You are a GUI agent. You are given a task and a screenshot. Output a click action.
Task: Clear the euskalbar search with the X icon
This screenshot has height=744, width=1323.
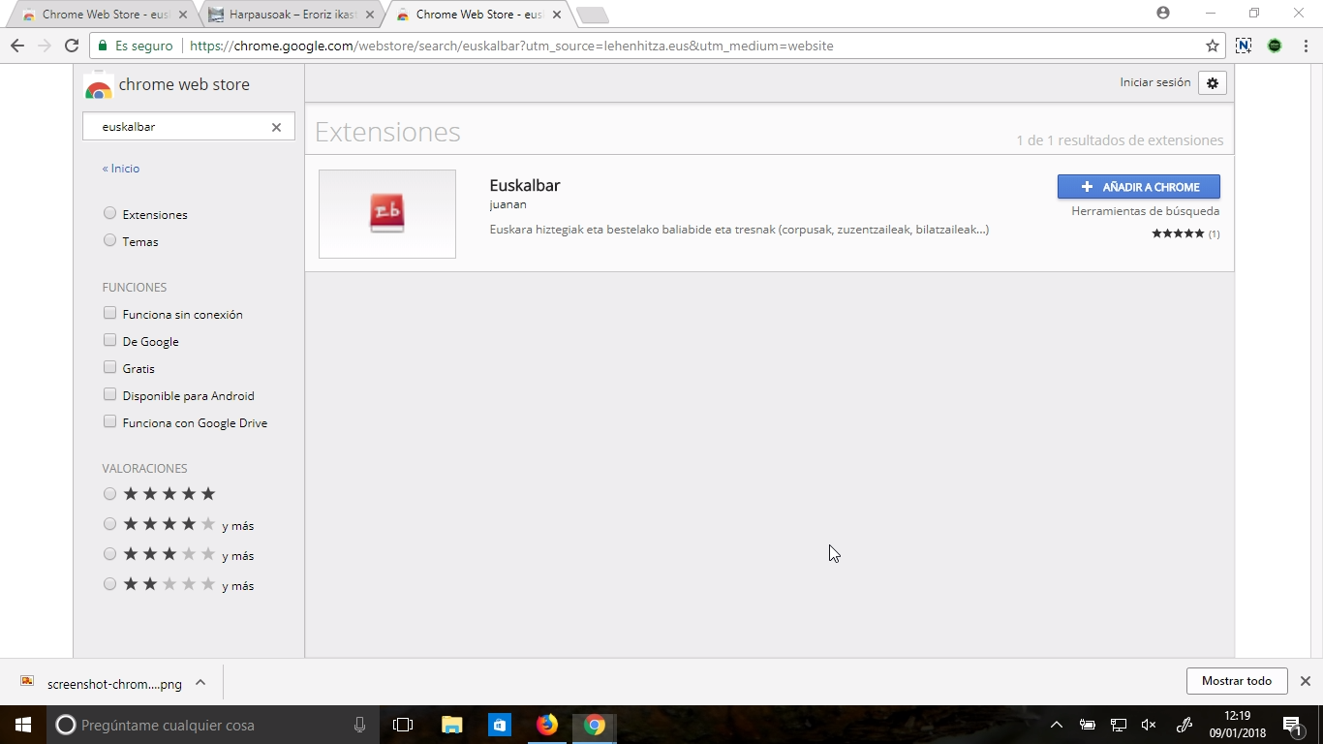tap(276, 127)
